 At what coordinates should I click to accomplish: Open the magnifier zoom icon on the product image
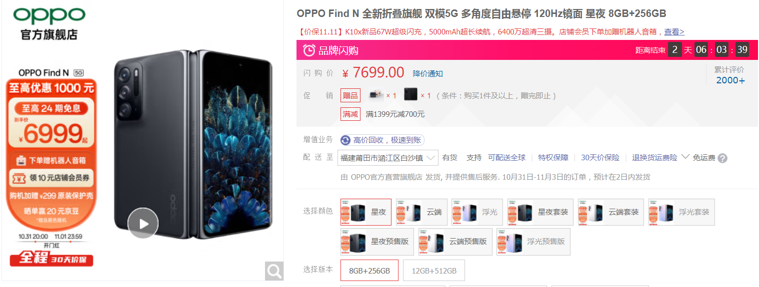[274, 271]
